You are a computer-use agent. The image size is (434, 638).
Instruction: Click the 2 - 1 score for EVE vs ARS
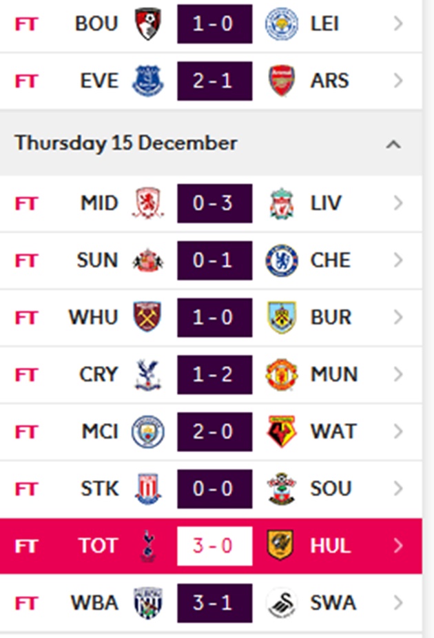click(214, 81)
